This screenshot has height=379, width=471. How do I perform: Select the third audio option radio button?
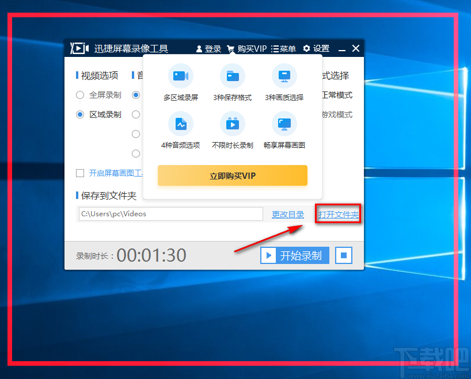pos(136,134)
